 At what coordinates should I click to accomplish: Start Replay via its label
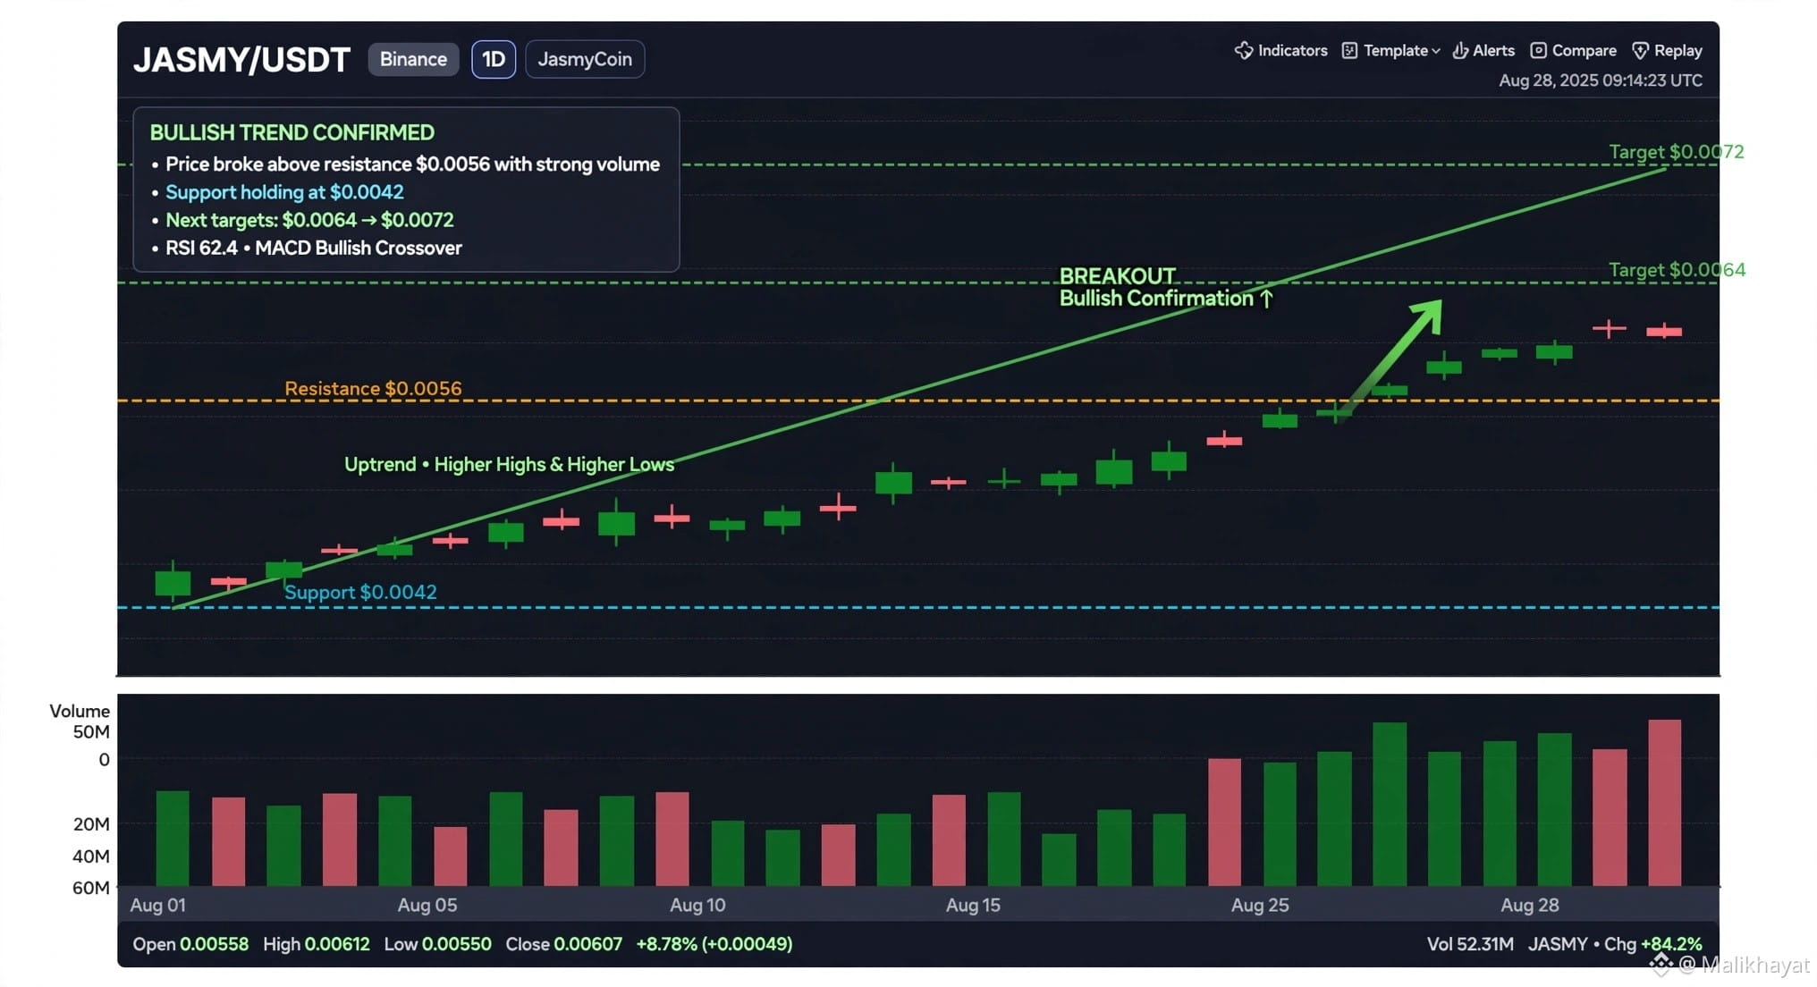1678,50
